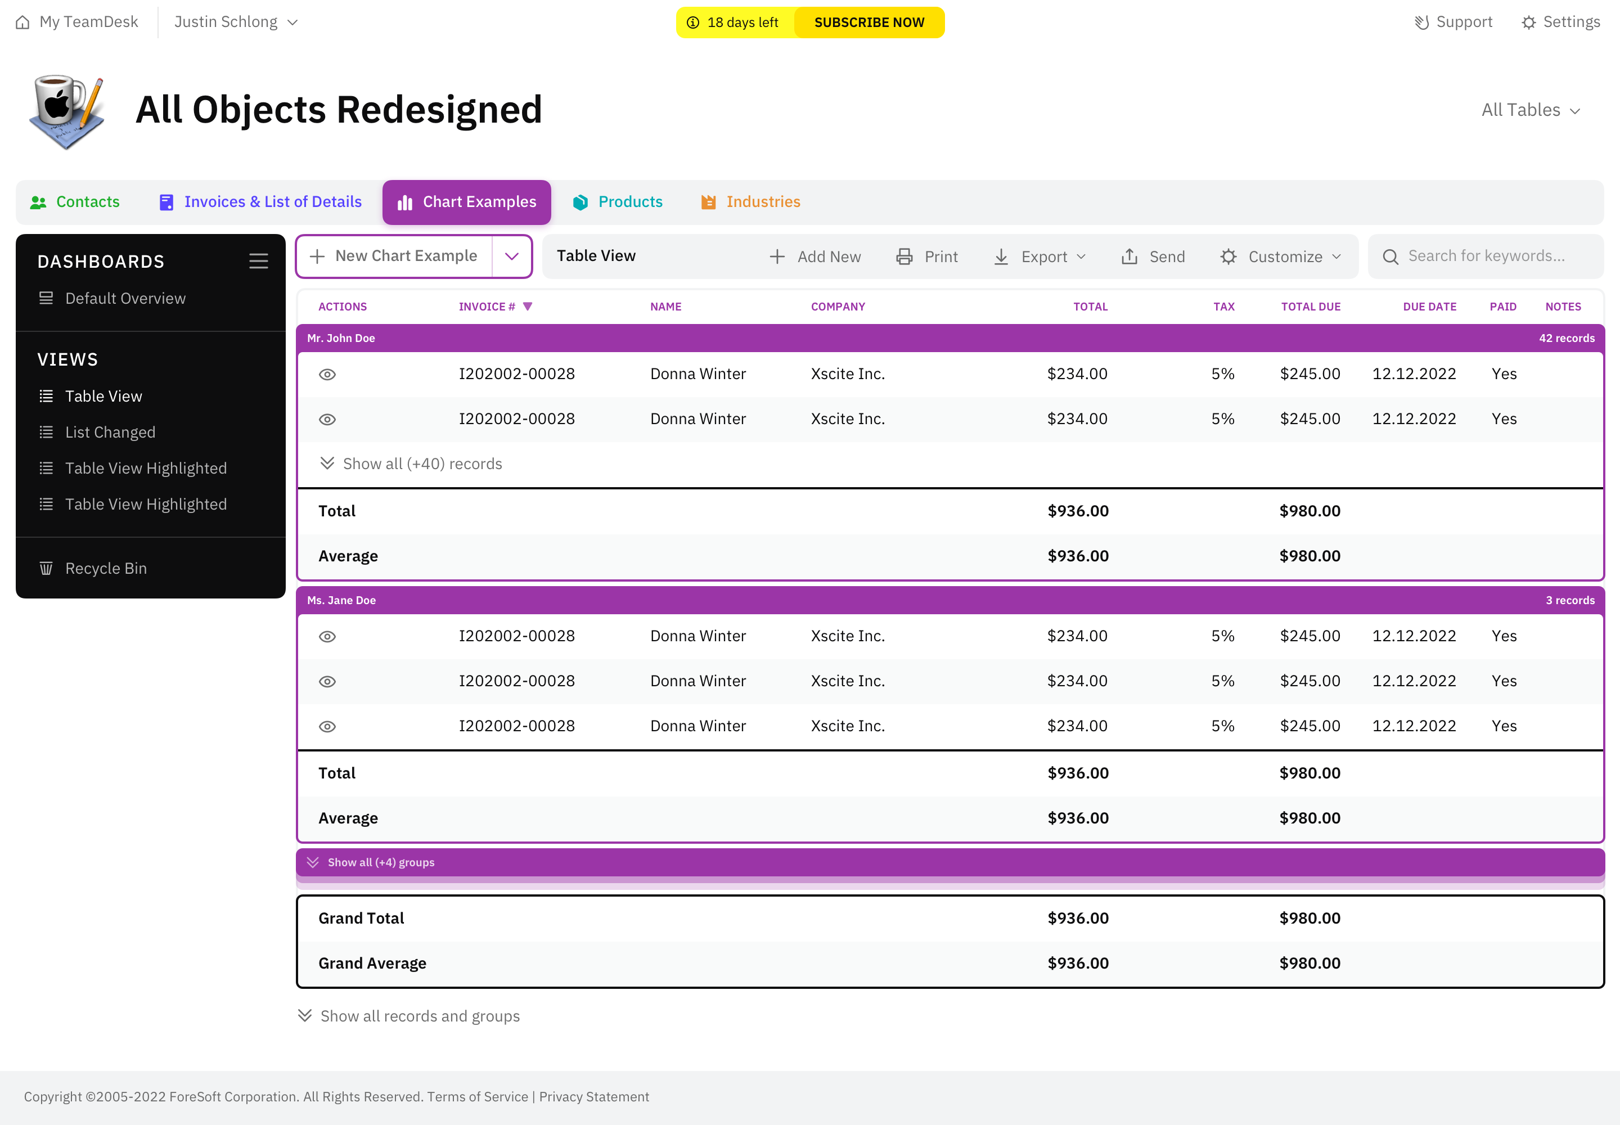Sort by the Invoice # column arrow
The width and height of the screenshot is (1620, 1125).
click(x=527, y=307)
